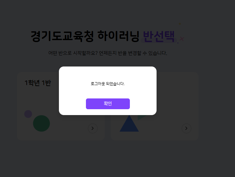Click the 경기도교육청 하이러닝 heading

85,36
